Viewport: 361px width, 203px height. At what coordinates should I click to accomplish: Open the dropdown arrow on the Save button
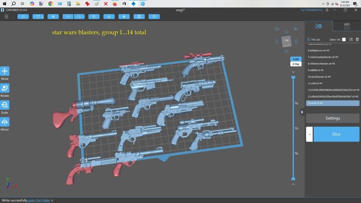pyautogui.click(x=42, y=17)
